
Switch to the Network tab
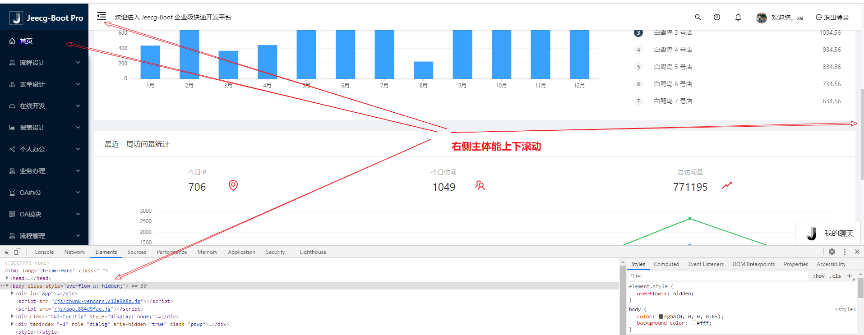(x=74, y=252)
